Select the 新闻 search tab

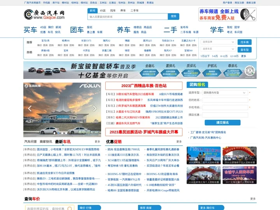[93, 10]
